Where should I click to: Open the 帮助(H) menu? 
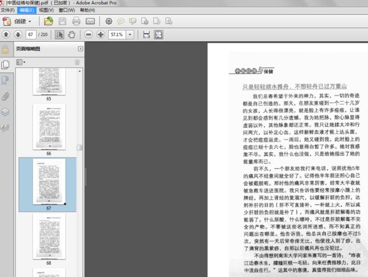[87, 10]
